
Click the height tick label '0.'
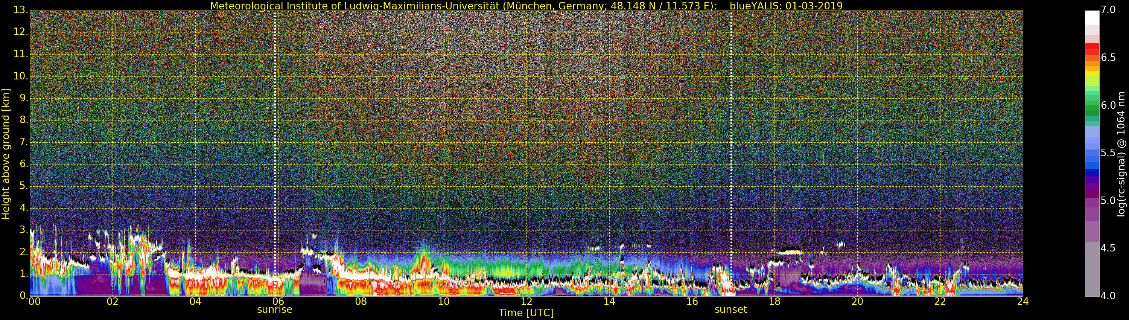point(24,296)
